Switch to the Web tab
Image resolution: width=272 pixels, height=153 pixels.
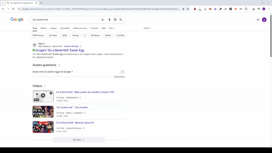point(103,28)
